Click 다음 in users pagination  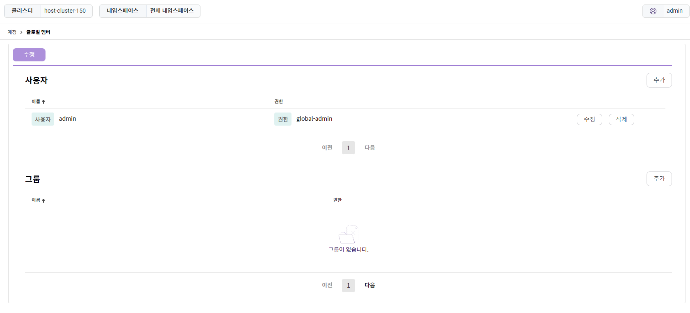pyautogui.click(x=370, y=148)
